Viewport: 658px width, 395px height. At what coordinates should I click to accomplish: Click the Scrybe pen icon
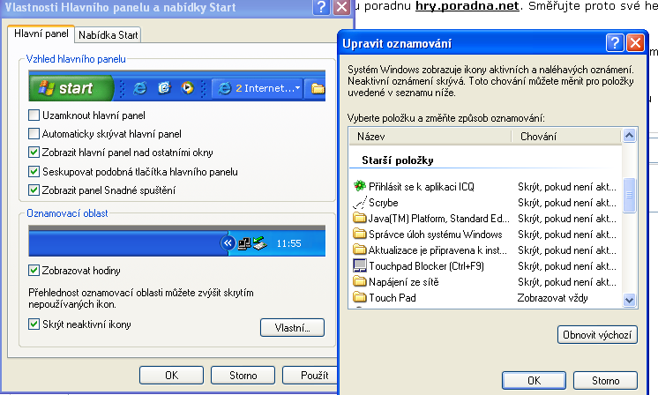click(x=360, y=203)
